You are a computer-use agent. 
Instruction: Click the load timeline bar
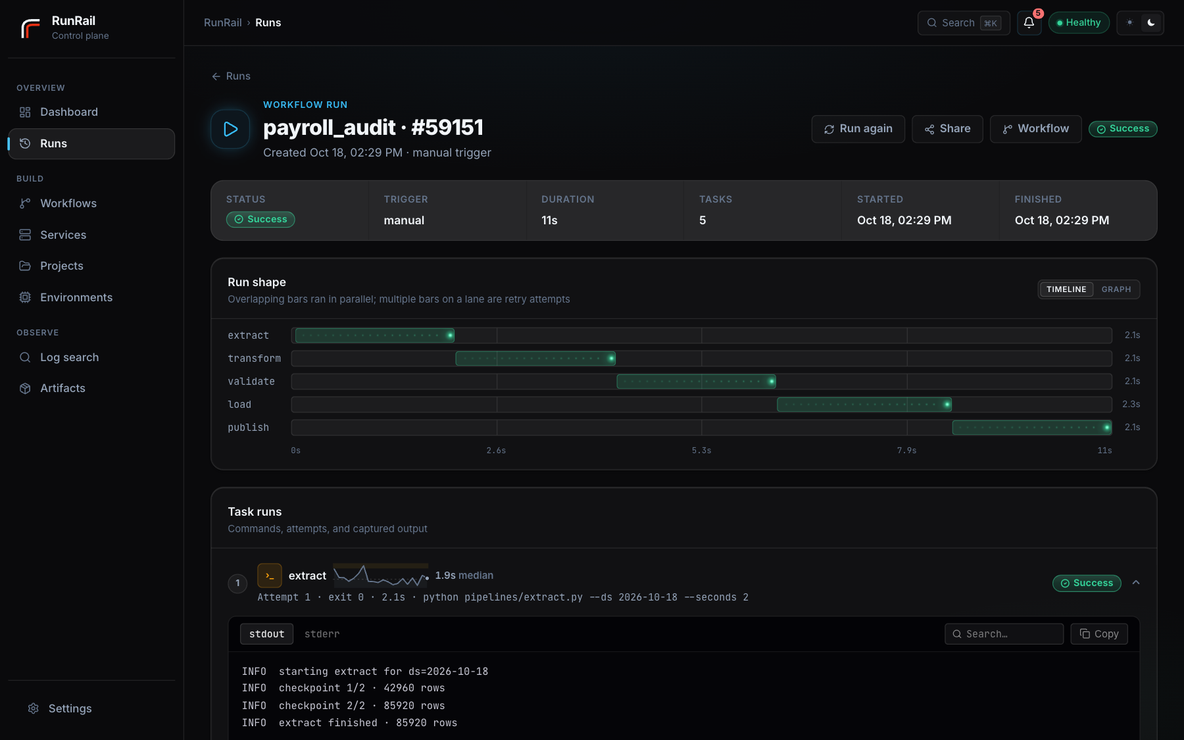coord(864,405)
